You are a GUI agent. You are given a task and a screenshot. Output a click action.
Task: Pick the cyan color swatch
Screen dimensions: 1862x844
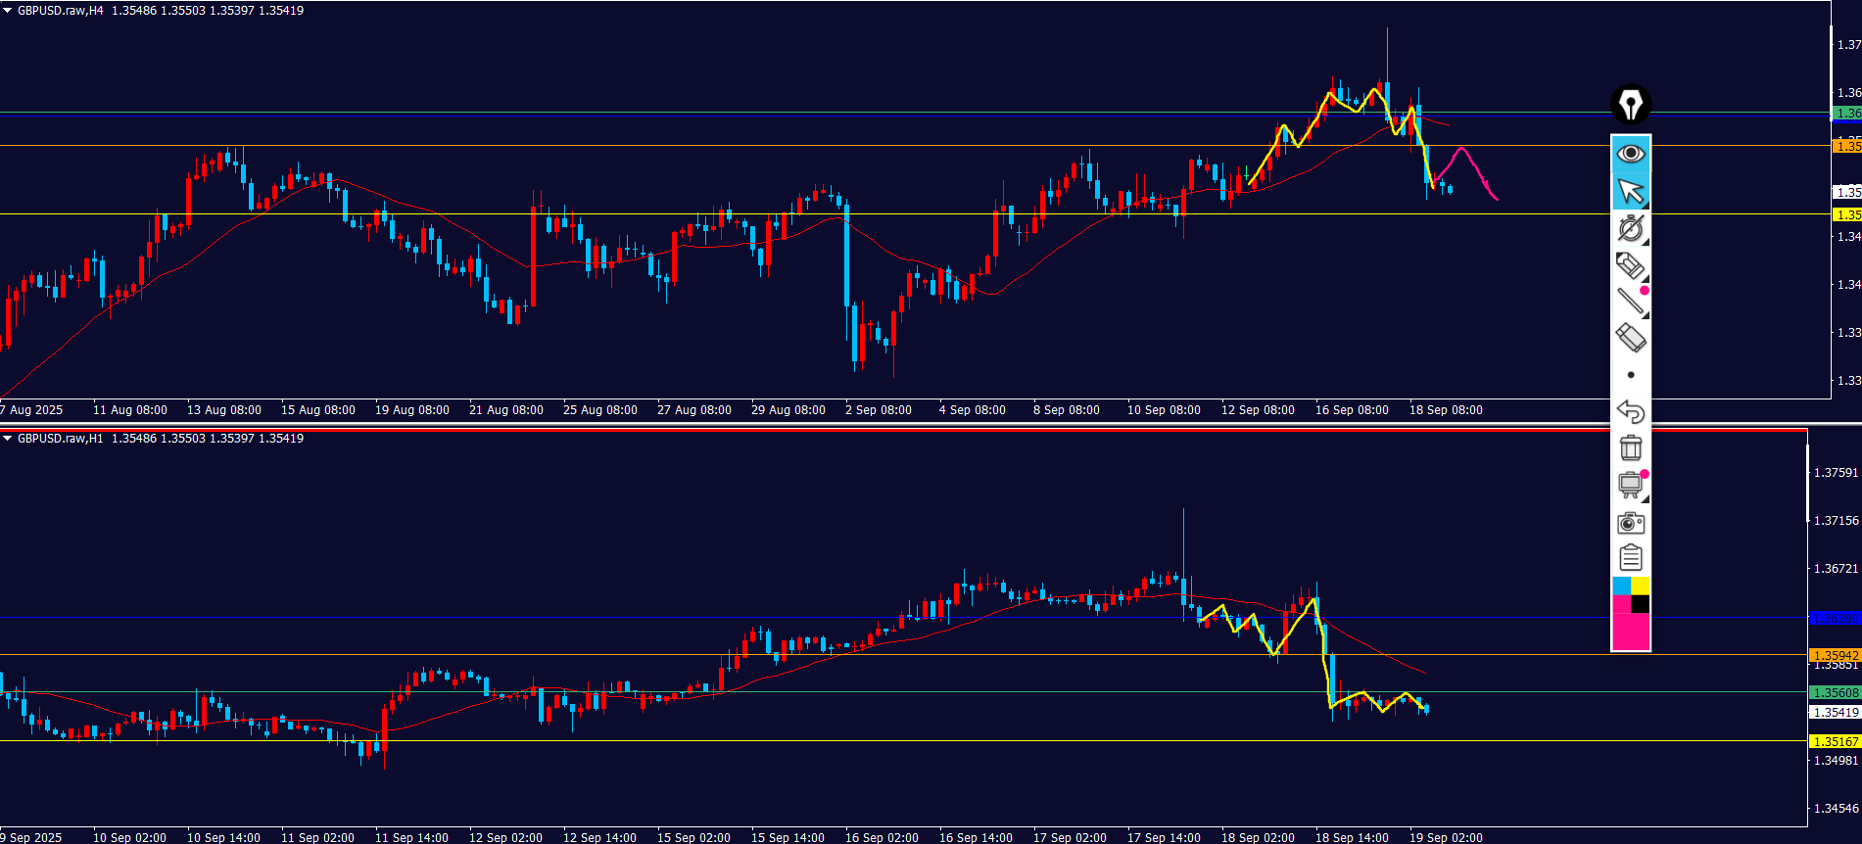click(1621, 586)
